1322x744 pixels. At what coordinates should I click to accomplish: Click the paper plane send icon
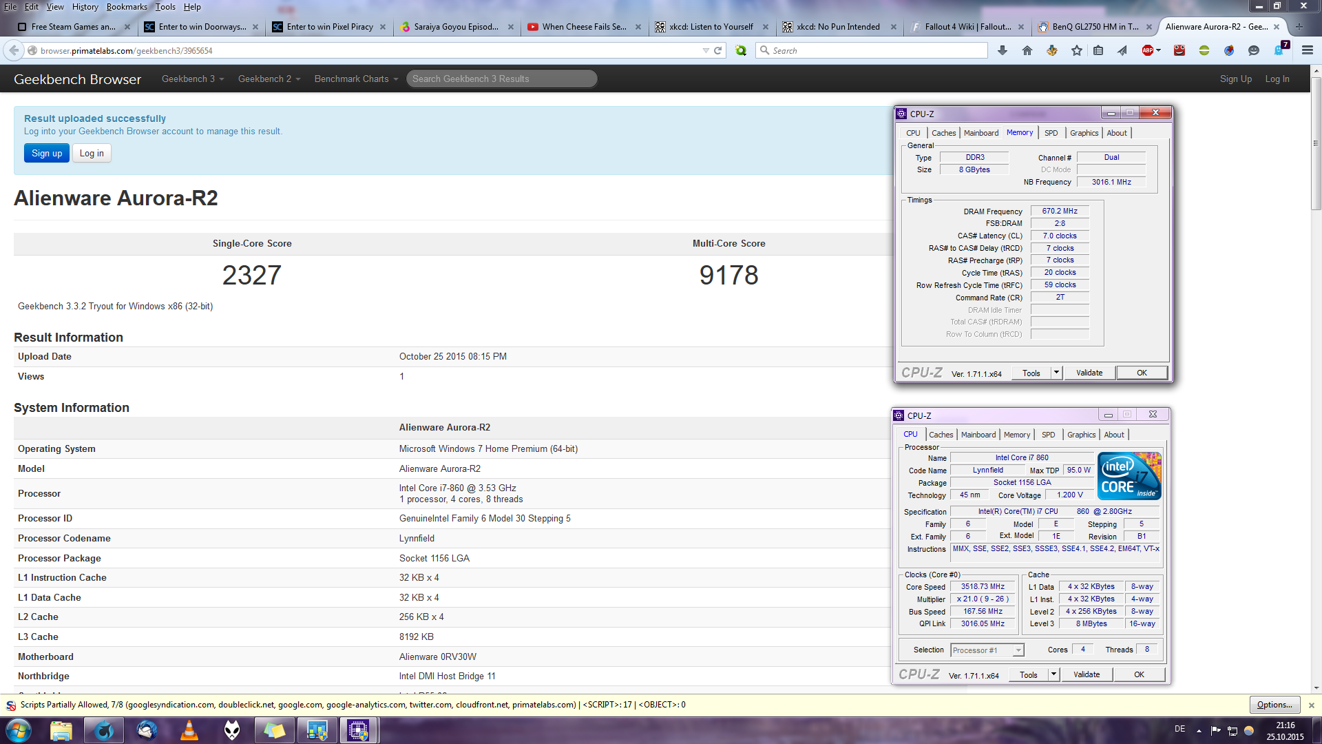coord(1122,50)
